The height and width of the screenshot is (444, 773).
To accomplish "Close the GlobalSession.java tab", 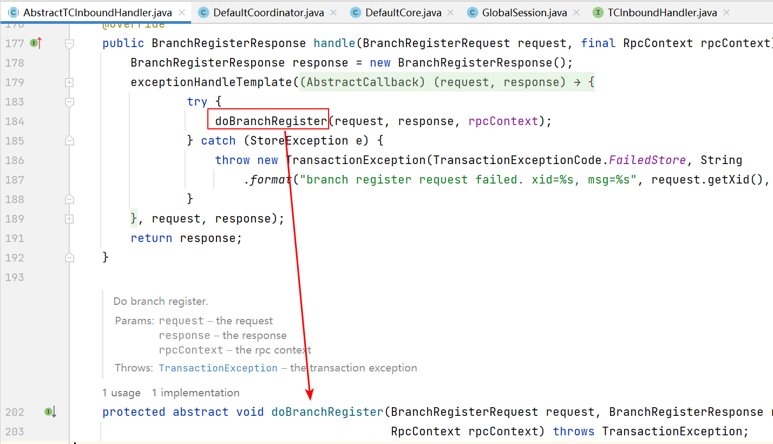I will (x=576, y=12).
